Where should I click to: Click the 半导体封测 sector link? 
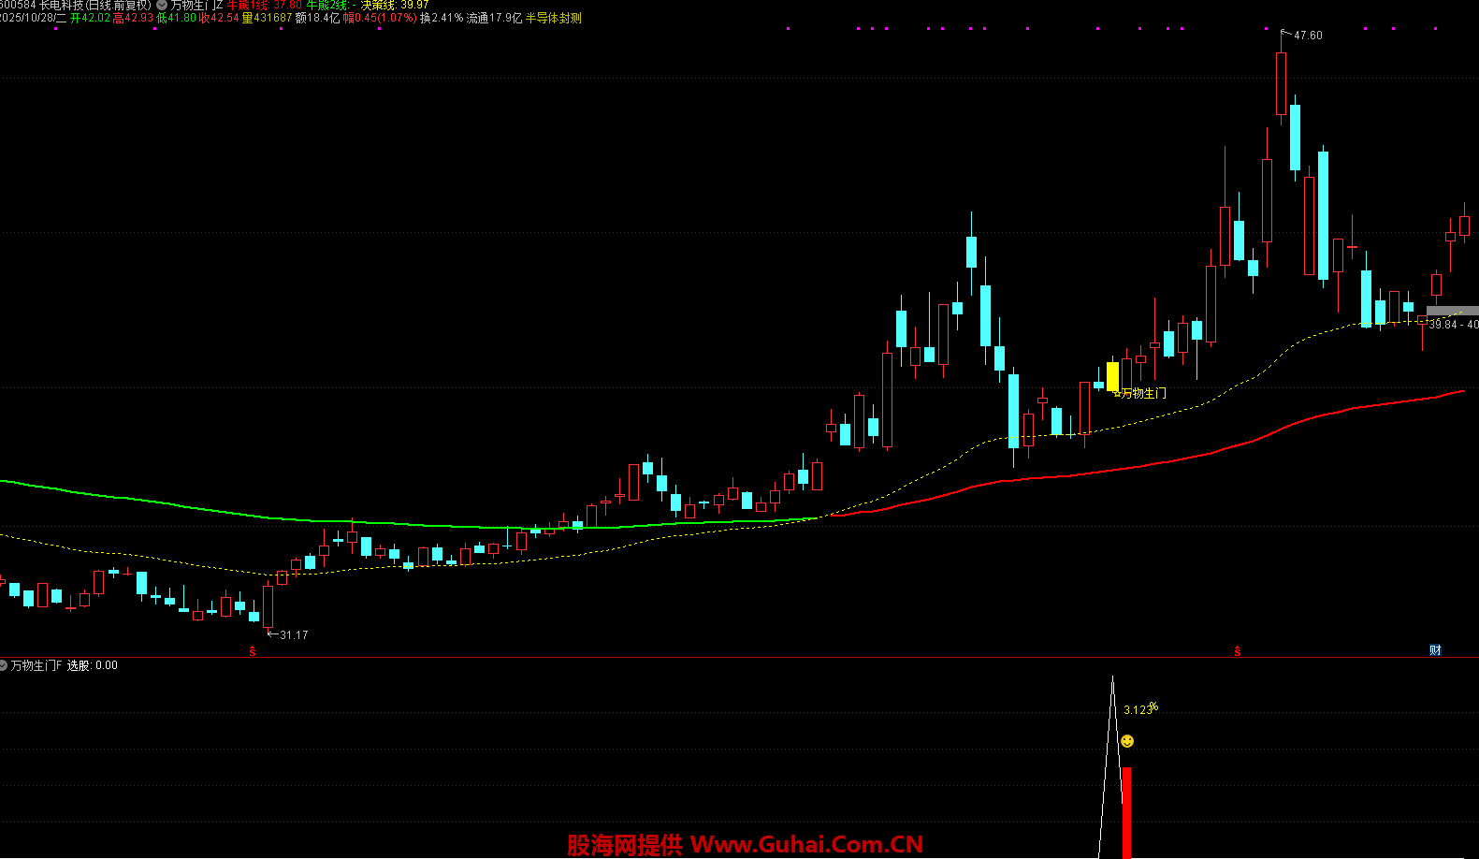pos(553,18)
